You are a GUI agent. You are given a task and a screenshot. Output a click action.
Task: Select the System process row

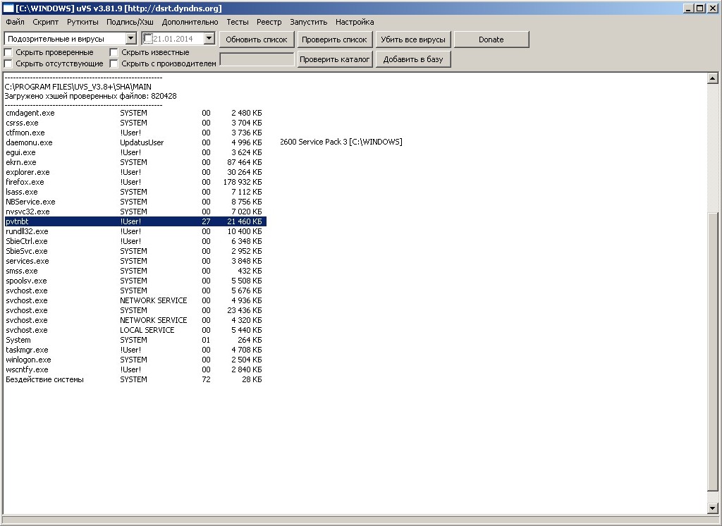[x=135, y=340]
